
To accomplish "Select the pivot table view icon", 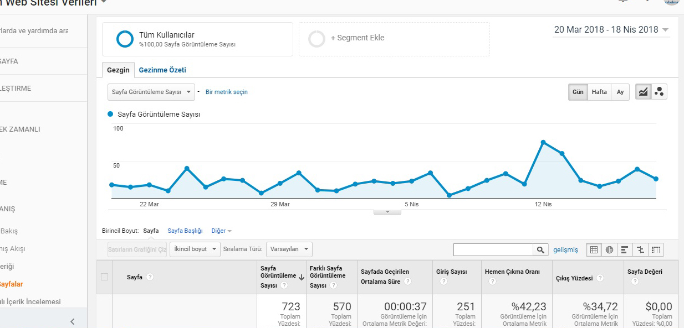I will [656, 249].
